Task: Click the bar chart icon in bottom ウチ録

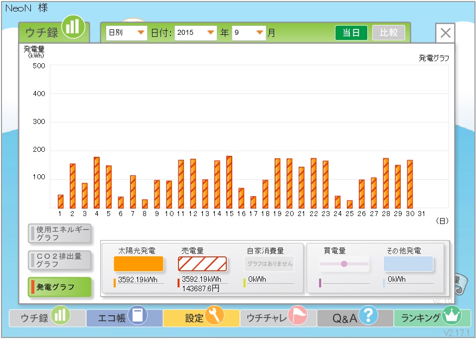Action: coord(60,315)
